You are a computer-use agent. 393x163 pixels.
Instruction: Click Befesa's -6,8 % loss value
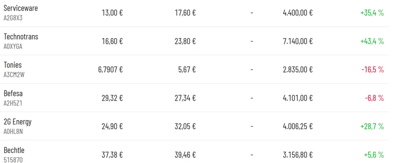tap(374, 98)
